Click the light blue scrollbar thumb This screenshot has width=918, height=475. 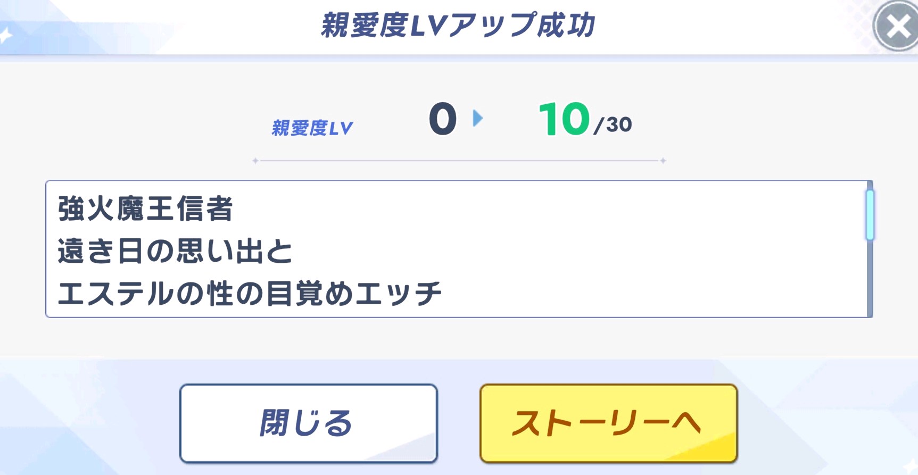pyautogui.click(x=870, y=215)
